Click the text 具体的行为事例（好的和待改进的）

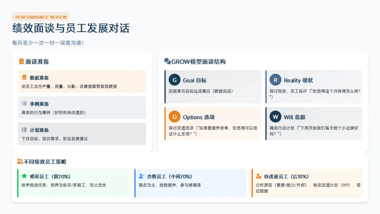point(53,112)
